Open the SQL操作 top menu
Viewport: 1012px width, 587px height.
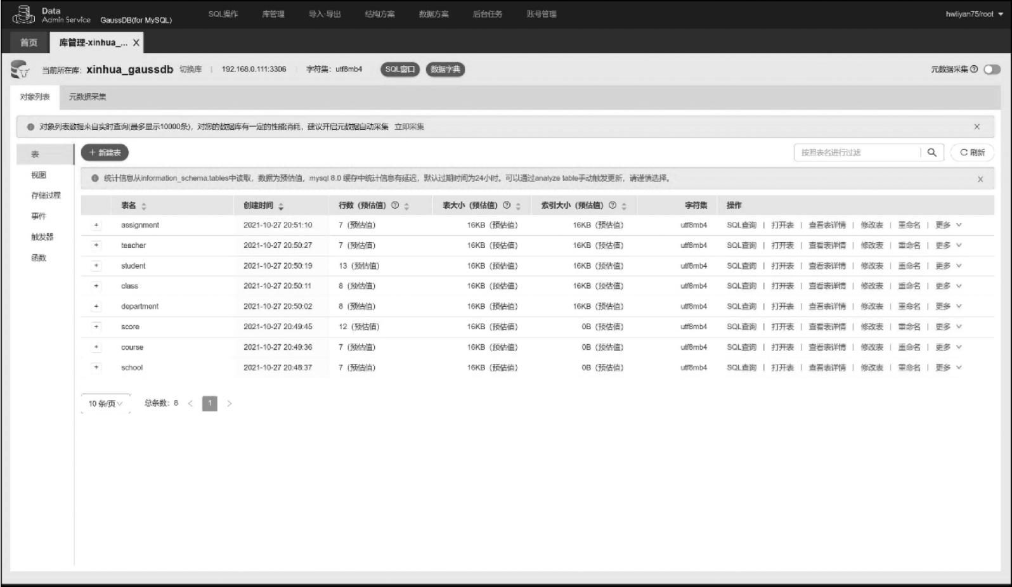click(223, 14)
